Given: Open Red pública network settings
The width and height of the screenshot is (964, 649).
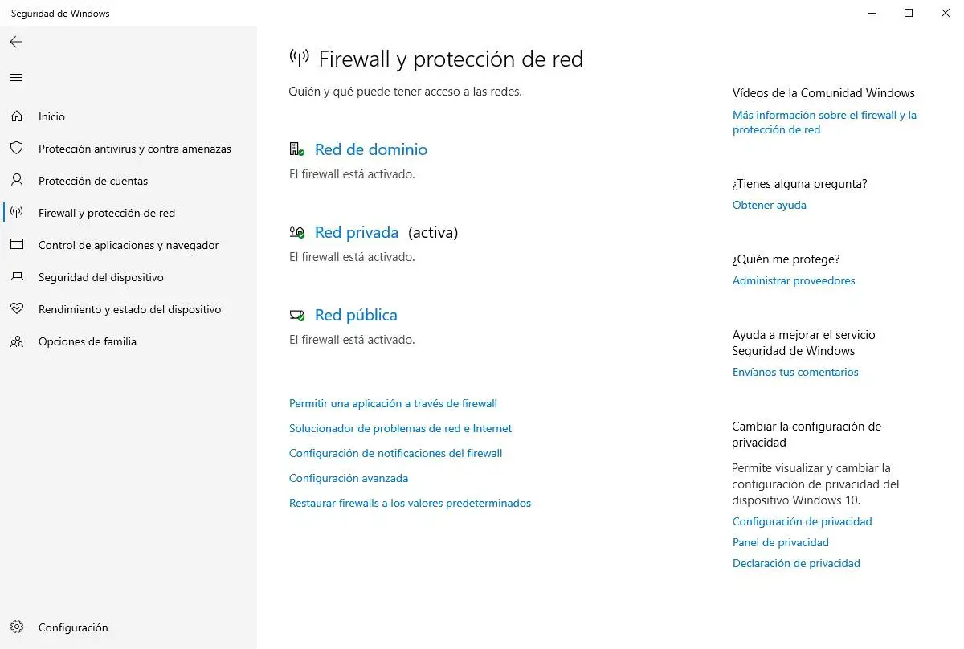Looking at the screenshot, I should coord(356,315).
